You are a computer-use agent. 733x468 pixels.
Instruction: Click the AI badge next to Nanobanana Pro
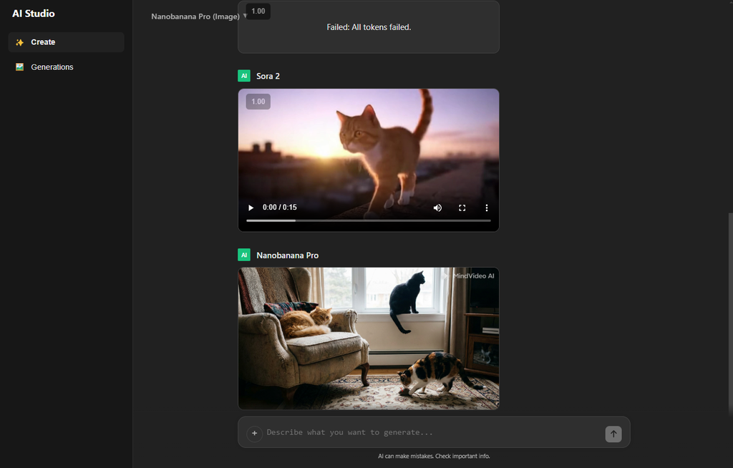pos(244,255)
